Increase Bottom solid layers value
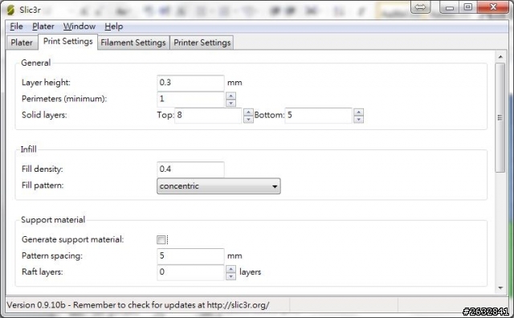The width and height of the screenshot is (514, 318). click(359, 112)
